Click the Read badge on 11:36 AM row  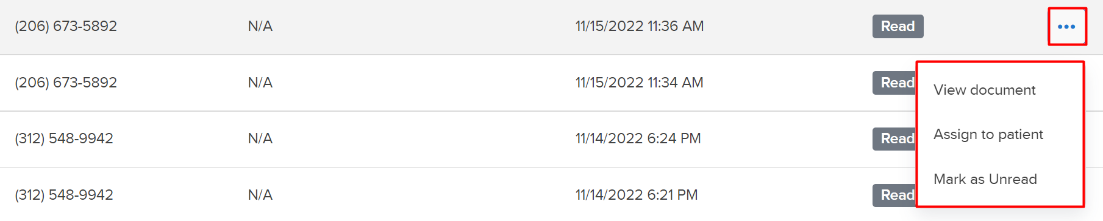[x=898, y=26]
